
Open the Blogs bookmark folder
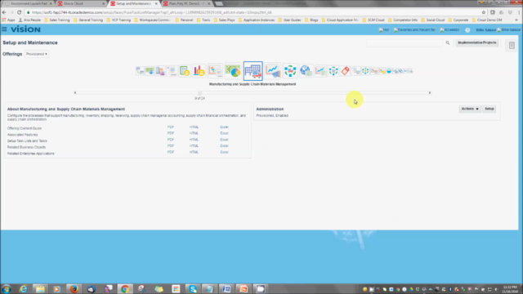click(x=311, y=20)
